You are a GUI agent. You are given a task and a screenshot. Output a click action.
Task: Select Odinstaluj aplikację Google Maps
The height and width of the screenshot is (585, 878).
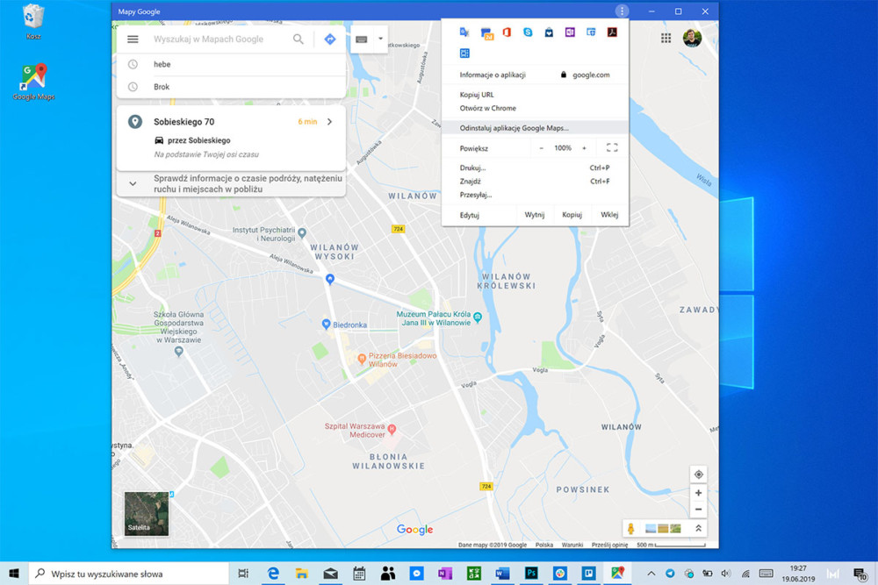(x=535, y=128)
